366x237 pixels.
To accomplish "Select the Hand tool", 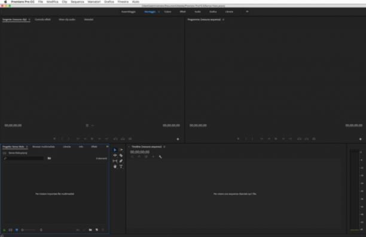I will click(x=115, y=167).
